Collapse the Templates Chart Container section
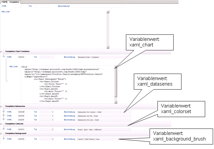Viewport: 214px width, 149px height. [x=1, y=52]
